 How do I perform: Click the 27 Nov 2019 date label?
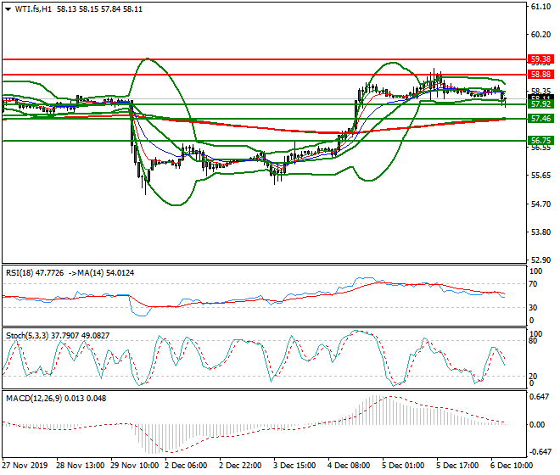[x=24, y=466]
